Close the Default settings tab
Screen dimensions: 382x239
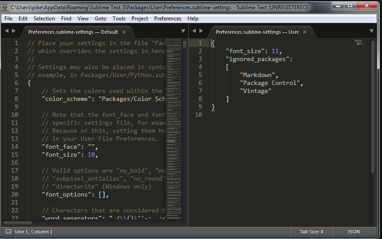[124, 32]
